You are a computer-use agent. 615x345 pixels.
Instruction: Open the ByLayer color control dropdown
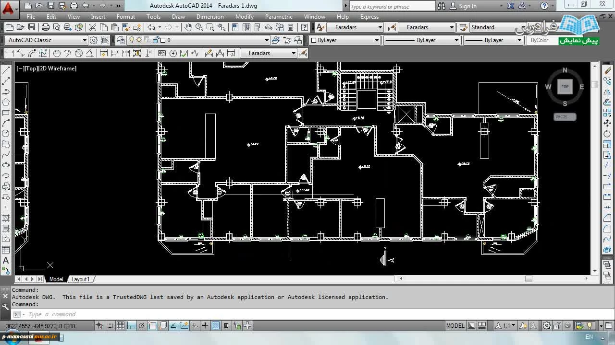pyautogui.click(x=344, y=40)
